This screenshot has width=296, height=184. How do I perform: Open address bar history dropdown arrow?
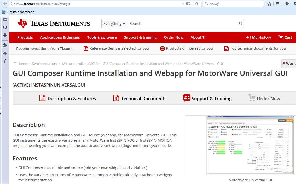click(183, 4)
